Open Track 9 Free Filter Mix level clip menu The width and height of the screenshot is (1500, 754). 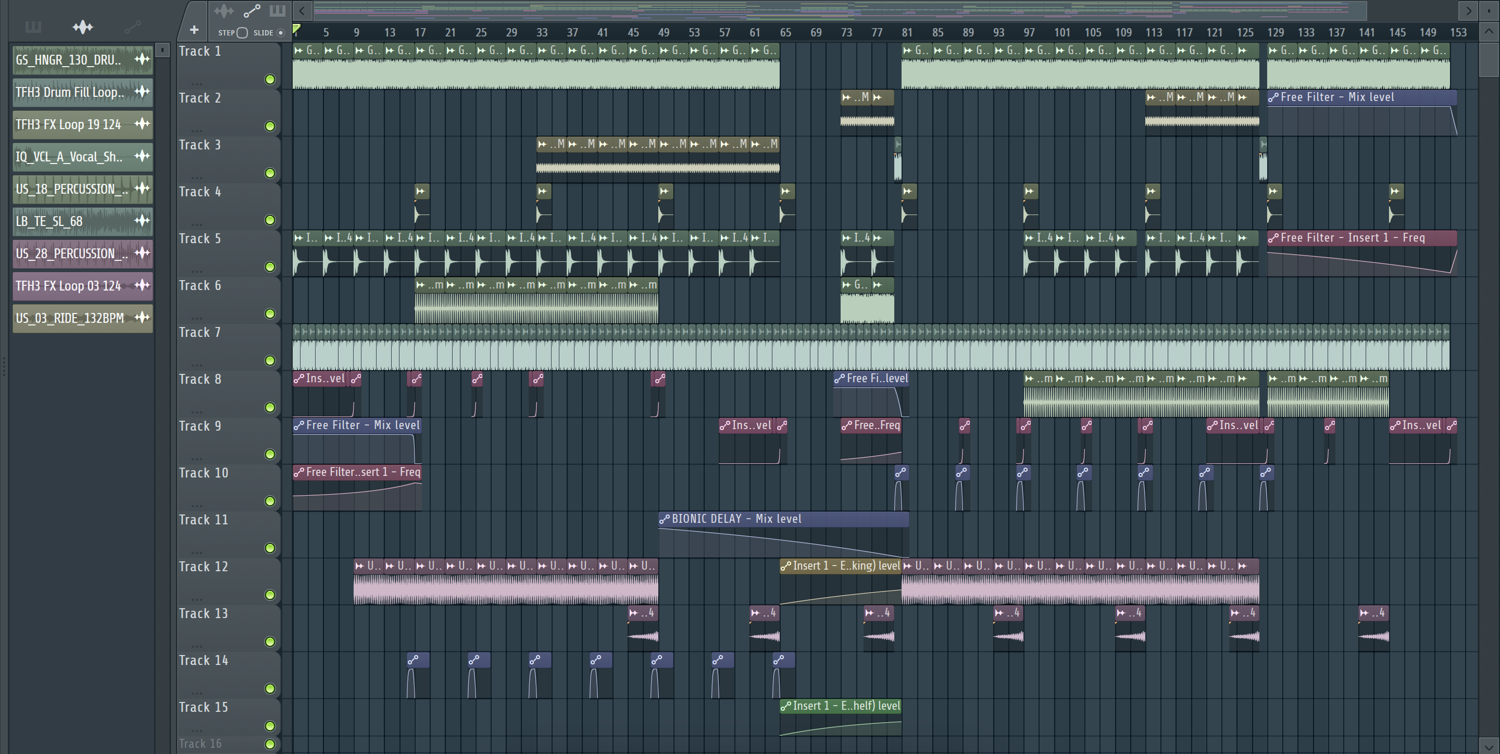pyautogui.click(x=299, y=425)
